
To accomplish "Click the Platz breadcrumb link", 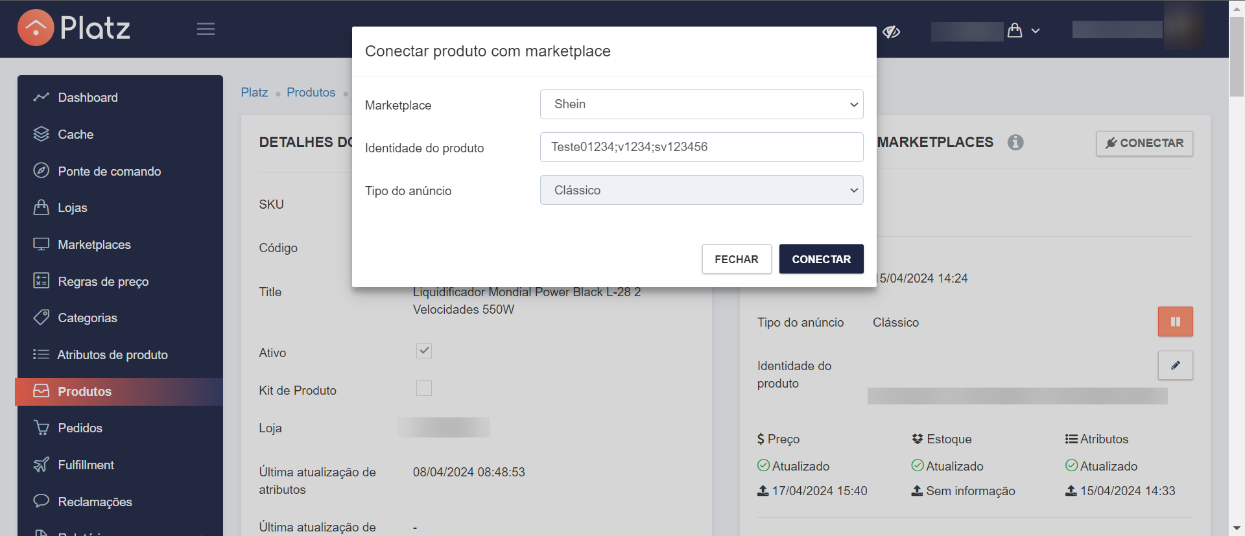I will pyautogui.click(x=254, y=92).
